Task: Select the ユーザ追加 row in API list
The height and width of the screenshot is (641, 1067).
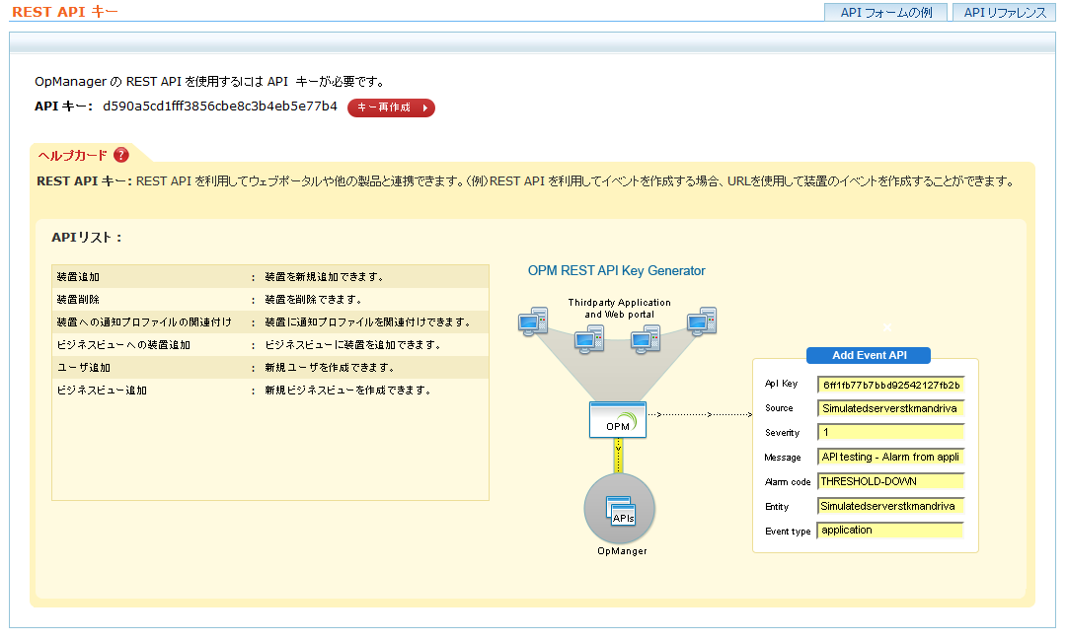Action: click(x=270, y=367)
